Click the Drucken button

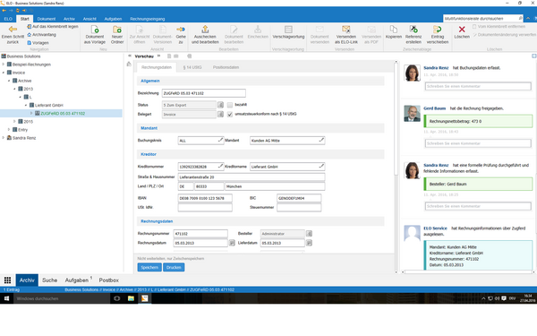coord(174,267)
